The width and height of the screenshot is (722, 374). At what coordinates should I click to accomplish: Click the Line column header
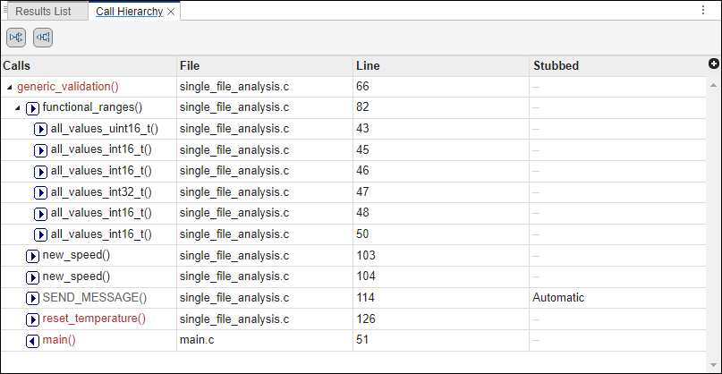coord(368,65)
